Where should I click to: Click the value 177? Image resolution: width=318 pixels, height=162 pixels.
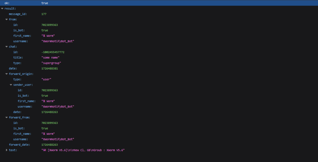point(44,14)
